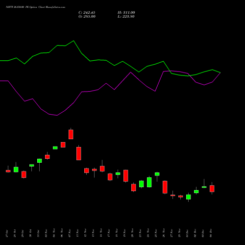Click the 04 Dec date label
The height and width of the screenshot is (245, 245).
pyautogui.click(x=211, y=233)
